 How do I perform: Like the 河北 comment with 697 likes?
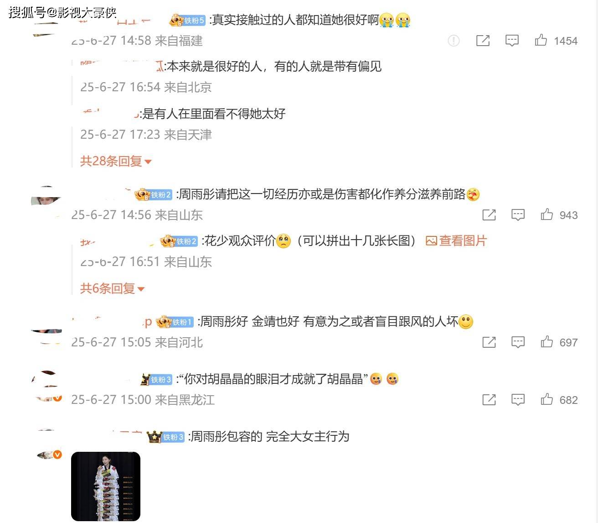tap(546, 342)
